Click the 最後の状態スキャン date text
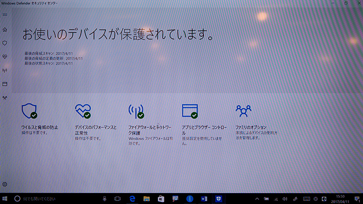The image size is (363, 204). (49, 63)
